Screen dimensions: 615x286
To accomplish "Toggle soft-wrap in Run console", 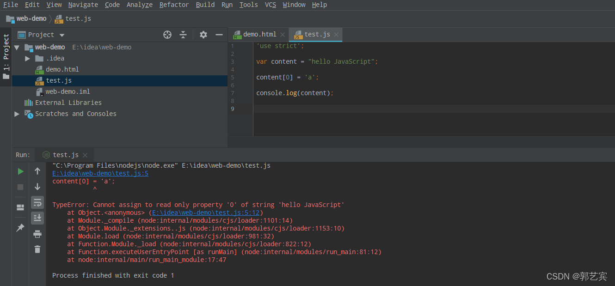I will tap(37, 202).
